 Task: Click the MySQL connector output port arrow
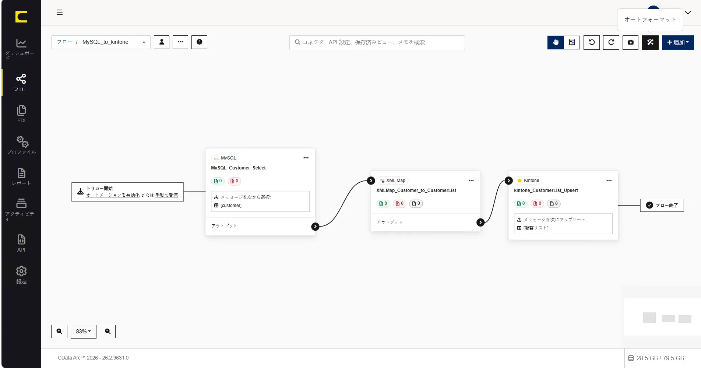pos(315,227)
